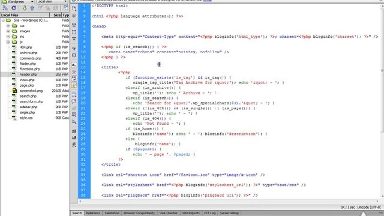Click the Synchronize files icon
384x216 pixels.
coord(56,8)
